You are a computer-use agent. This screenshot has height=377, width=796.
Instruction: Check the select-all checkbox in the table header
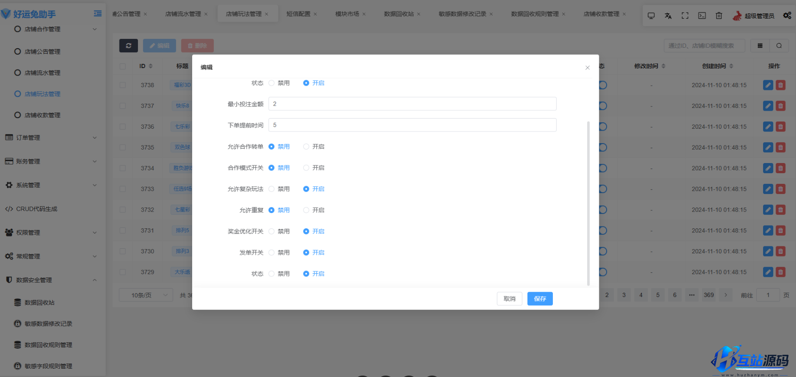[123, 66]
